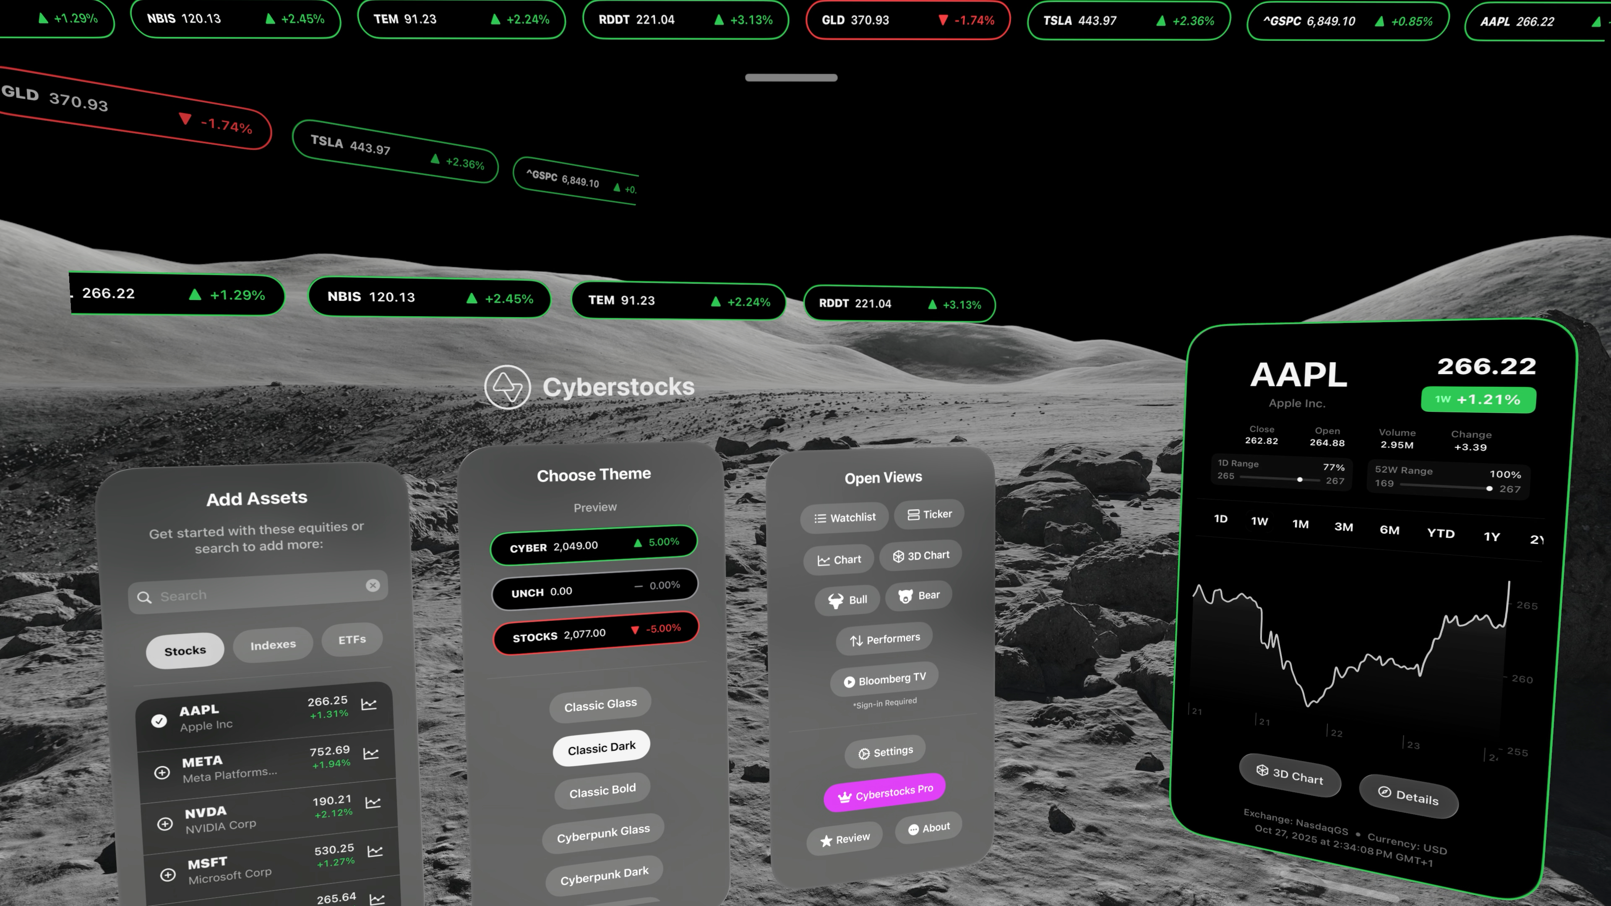Clear the asset search field
The height and width of the screenshot is (906, 1611).
(x=373, y=585)
